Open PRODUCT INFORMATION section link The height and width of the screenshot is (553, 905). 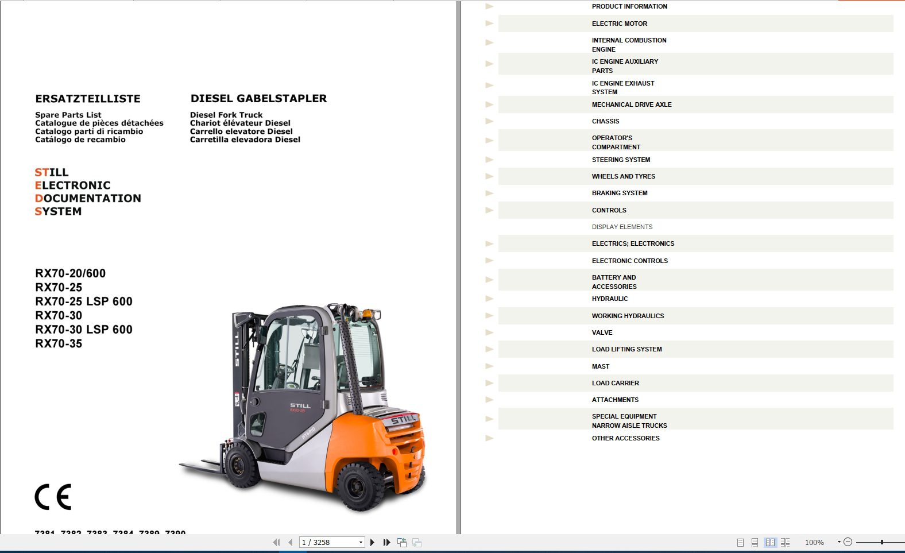pyautogui.click(x=629, y=6)
